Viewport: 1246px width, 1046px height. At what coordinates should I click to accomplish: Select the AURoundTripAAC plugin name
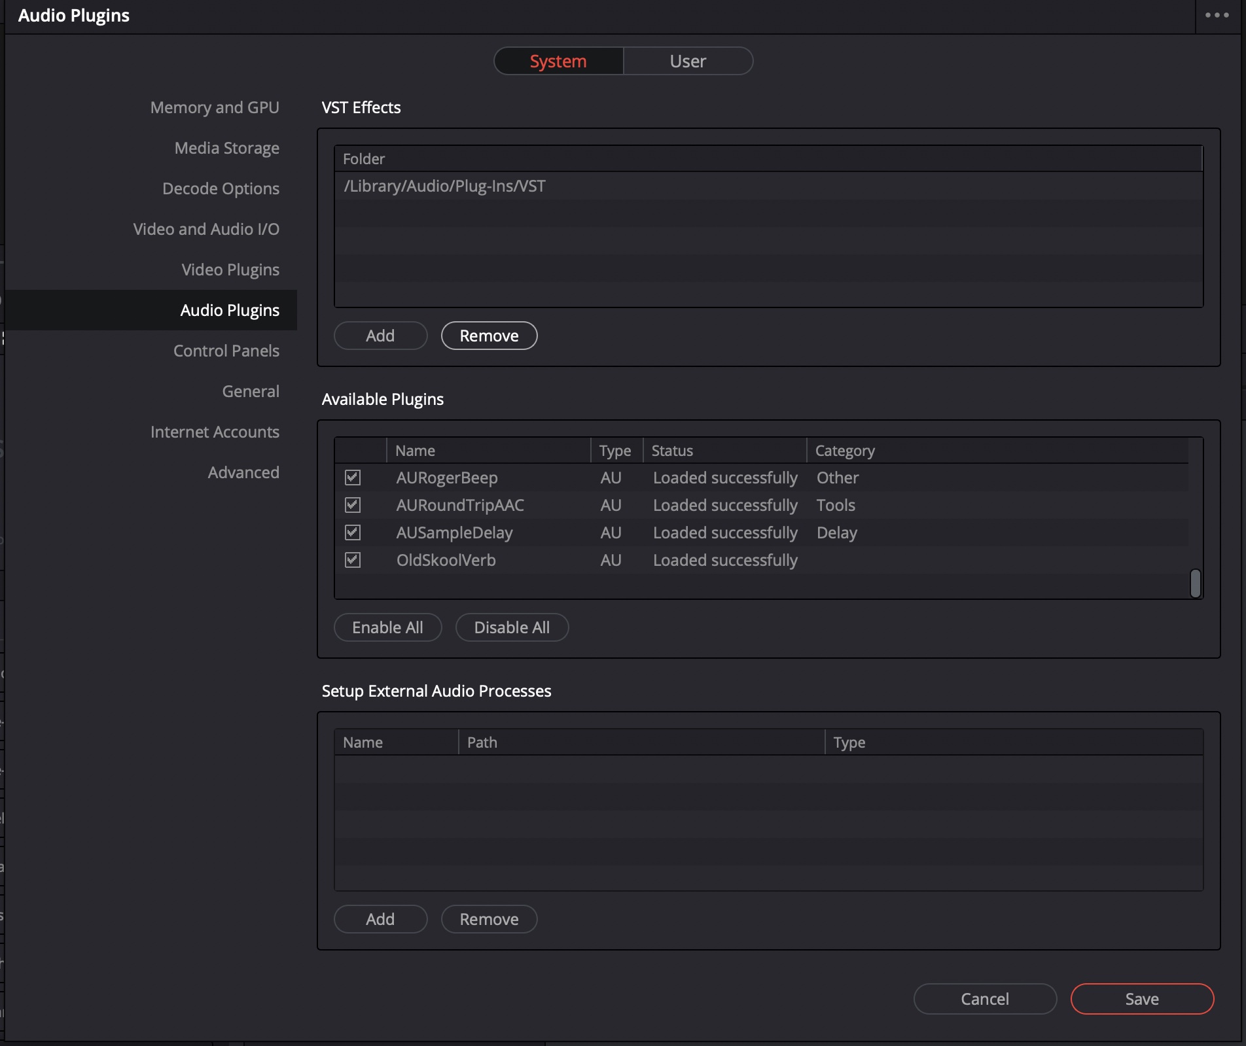click(460, 505)
